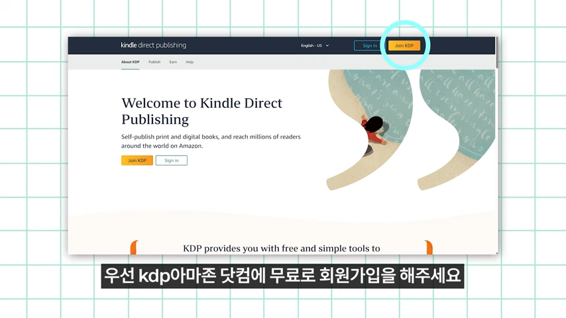Viewport: 566px width, 318px height.
Task: Click the yellow Join KDP button below the welcome text
Action: (x=137, y=160)
